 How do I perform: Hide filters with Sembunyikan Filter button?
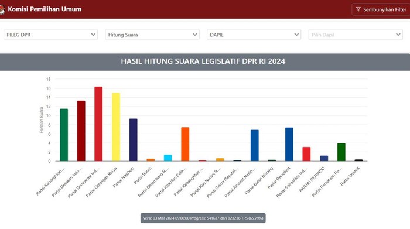[x=381, y=9]
